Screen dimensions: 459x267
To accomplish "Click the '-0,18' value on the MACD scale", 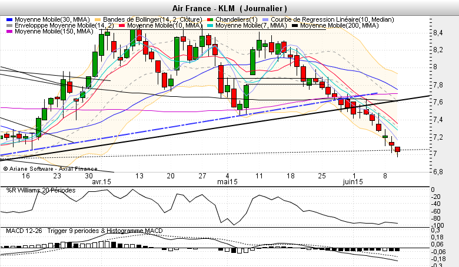I will pos(437,259).
